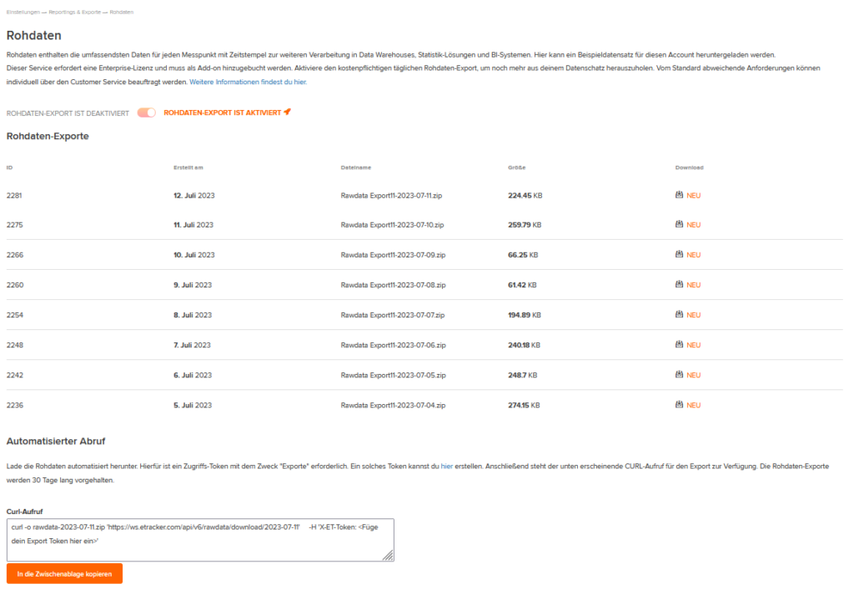Click 'ROHDATEN-EXPORT IST DEAKTIVIERT' label
The image size is (854, 594).
[68, 113]
